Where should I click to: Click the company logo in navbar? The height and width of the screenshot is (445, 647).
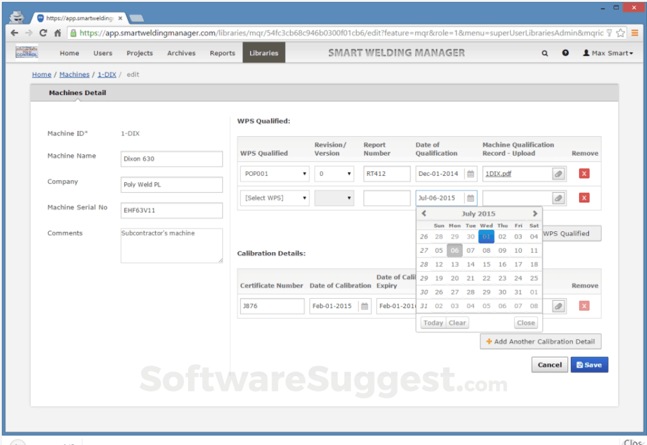(27, 53)
